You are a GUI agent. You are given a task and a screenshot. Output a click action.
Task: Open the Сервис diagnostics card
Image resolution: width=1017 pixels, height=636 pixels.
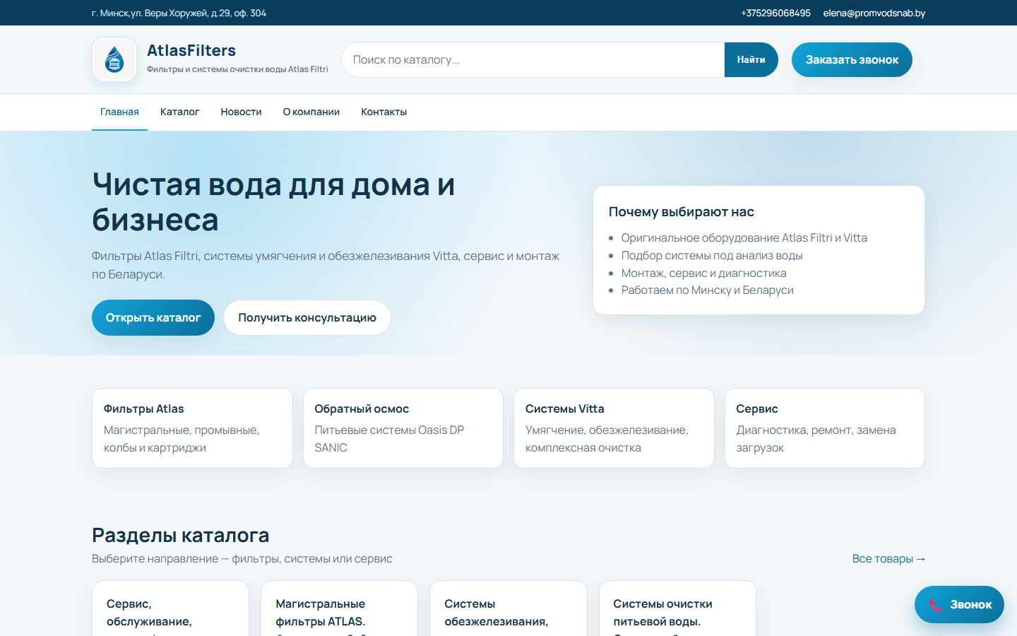coord(824,428)
